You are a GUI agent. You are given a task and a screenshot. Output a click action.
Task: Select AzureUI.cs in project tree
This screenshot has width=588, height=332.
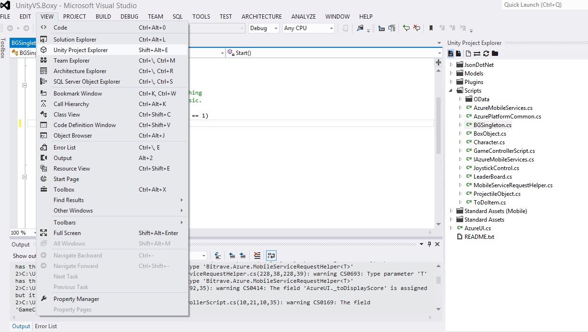[x=477, y=228]
